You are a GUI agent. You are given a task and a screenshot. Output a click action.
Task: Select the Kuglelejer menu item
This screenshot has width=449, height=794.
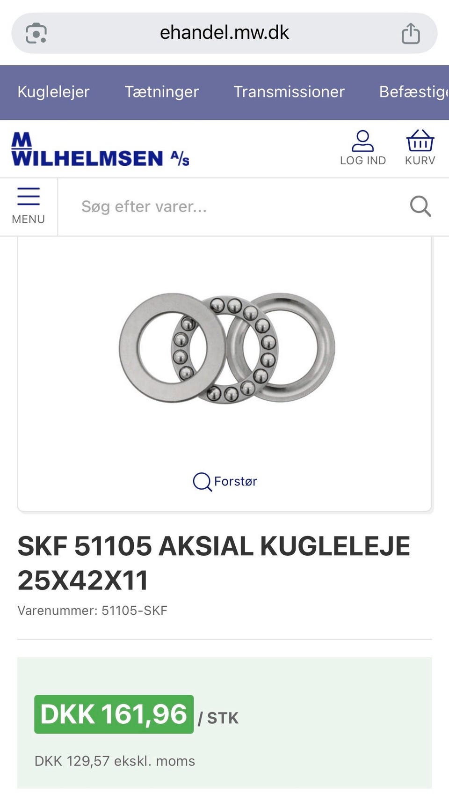tap(53, 92)
